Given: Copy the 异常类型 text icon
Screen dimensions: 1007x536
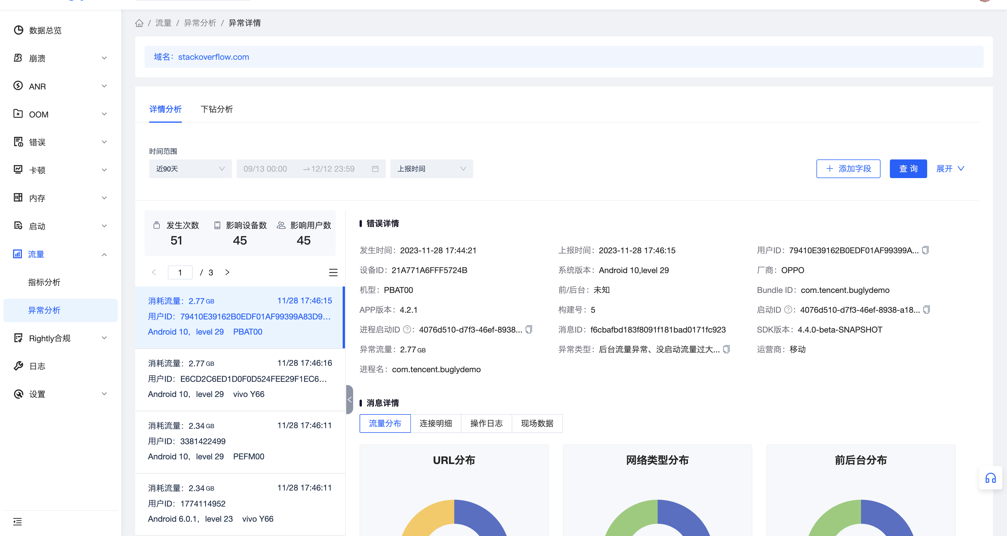Looking at the screenshot, I should [726, 349].
